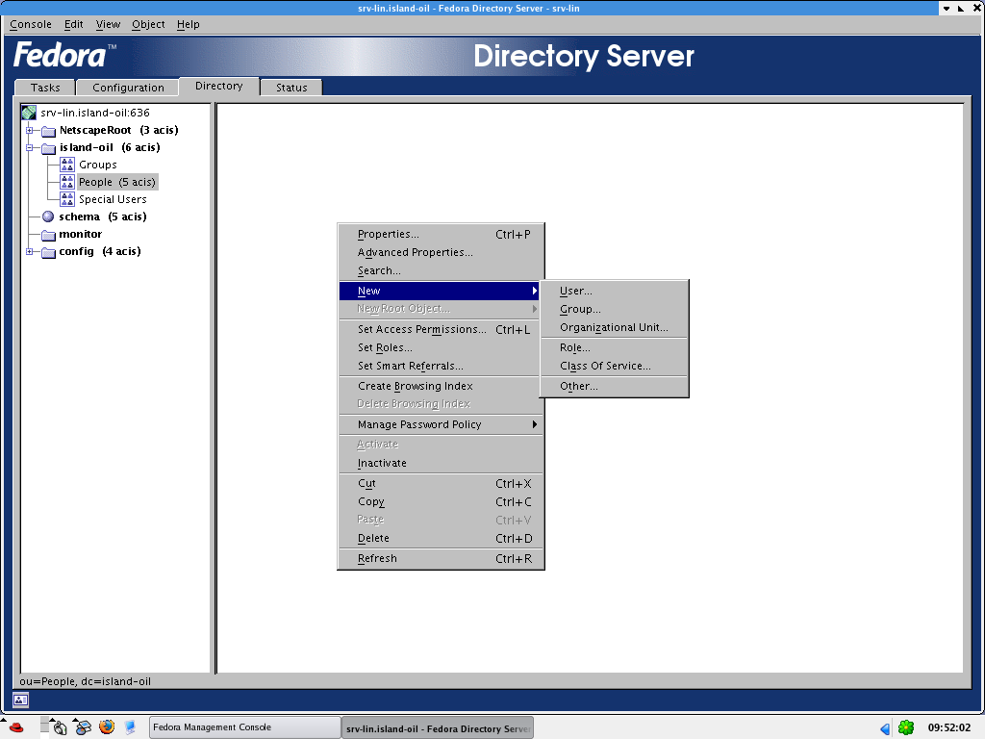Select Delete in the context menu

441,539
